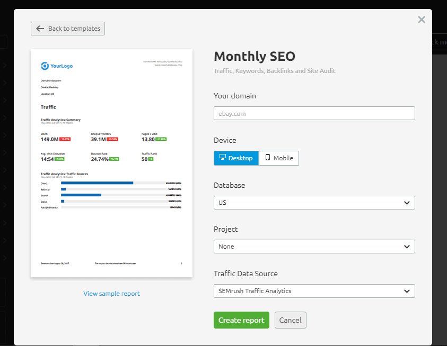Cancel the report creation
This screenshot has height=346, width=447.
[x=290, y=320]
